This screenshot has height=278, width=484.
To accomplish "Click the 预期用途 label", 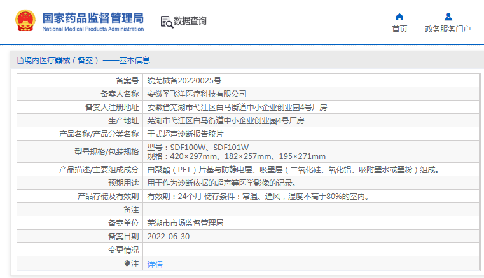I will click(x=123, y=183).
